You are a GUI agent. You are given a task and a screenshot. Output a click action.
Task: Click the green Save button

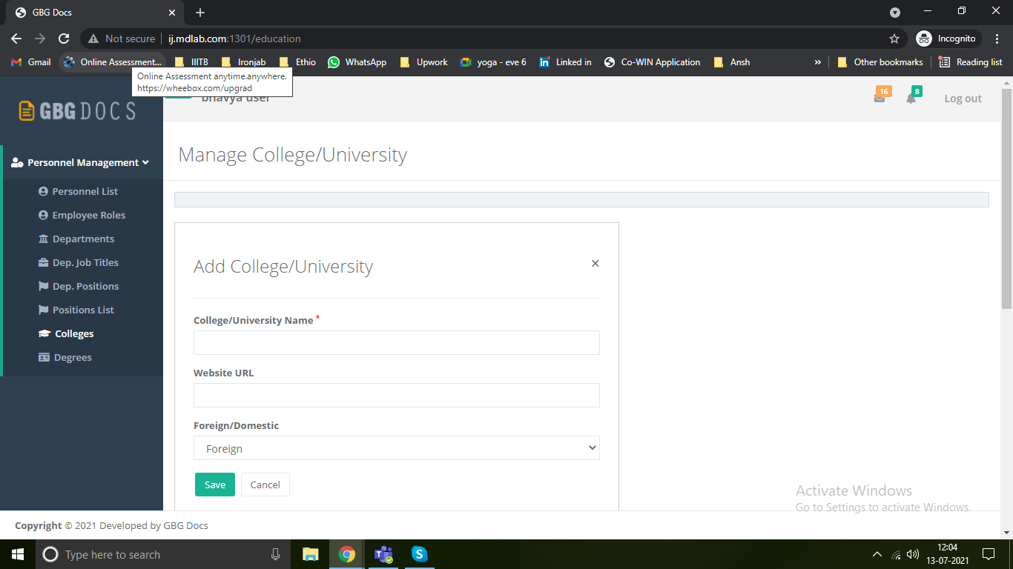coord(215,485)
